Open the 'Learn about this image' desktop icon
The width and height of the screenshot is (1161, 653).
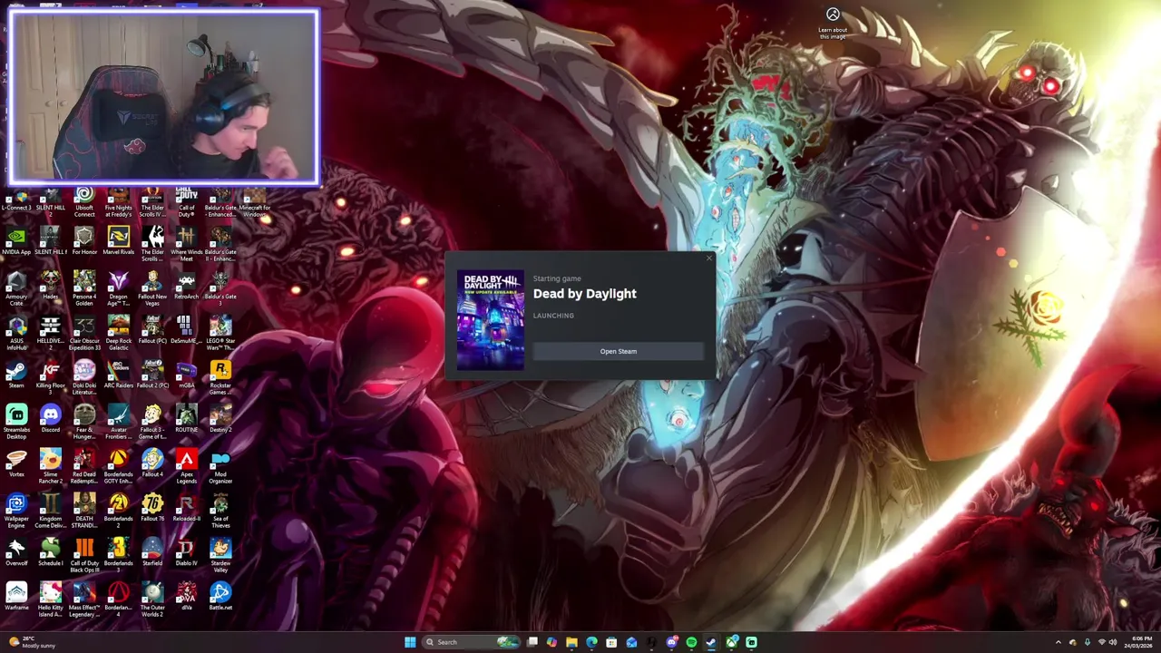click(833, 23)
